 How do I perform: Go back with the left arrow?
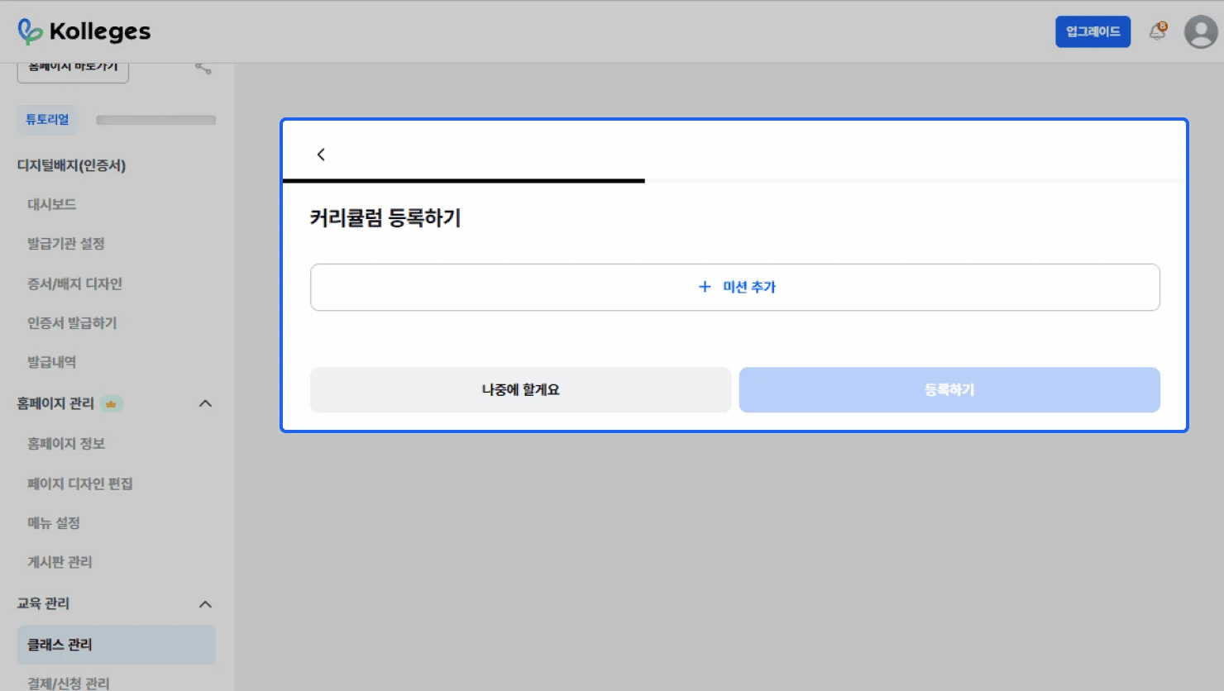coord(321,155)
